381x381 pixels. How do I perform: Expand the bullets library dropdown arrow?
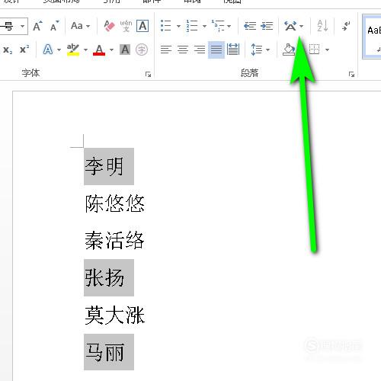click(178, 26)
